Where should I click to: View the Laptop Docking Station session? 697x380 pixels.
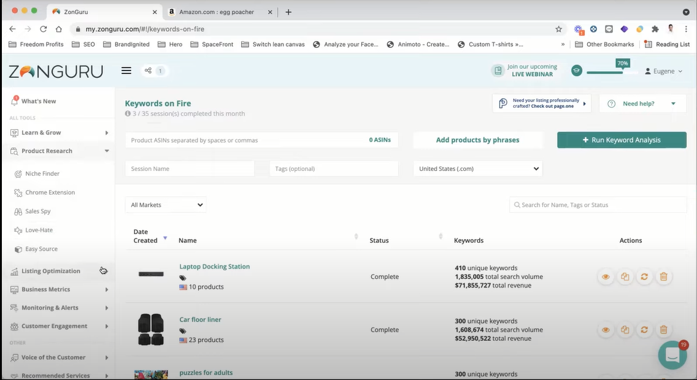tap(606, 276)
